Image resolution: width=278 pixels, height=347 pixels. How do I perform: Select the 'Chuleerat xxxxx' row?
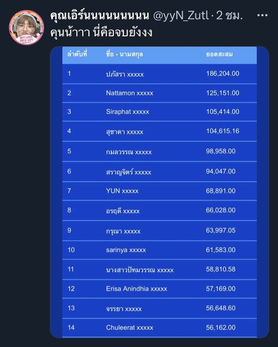[160, 327]
